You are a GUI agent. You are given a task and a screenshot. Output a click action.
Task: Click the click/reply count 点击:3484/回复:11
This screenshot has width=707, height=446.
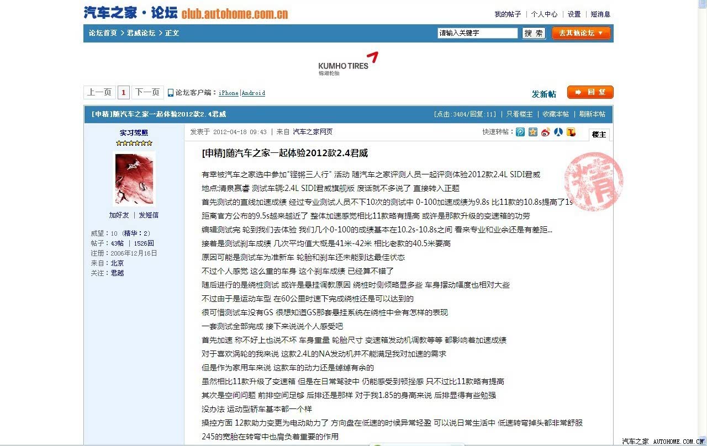[x=465, y=114]
